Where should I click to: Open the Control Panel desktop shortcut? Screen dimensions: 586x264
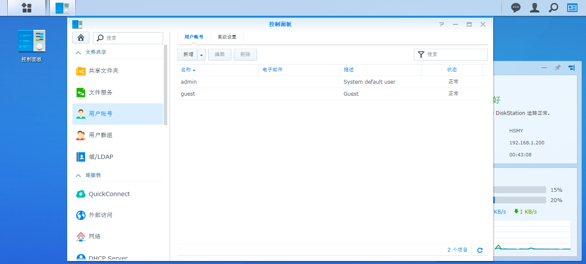point(32,46)
